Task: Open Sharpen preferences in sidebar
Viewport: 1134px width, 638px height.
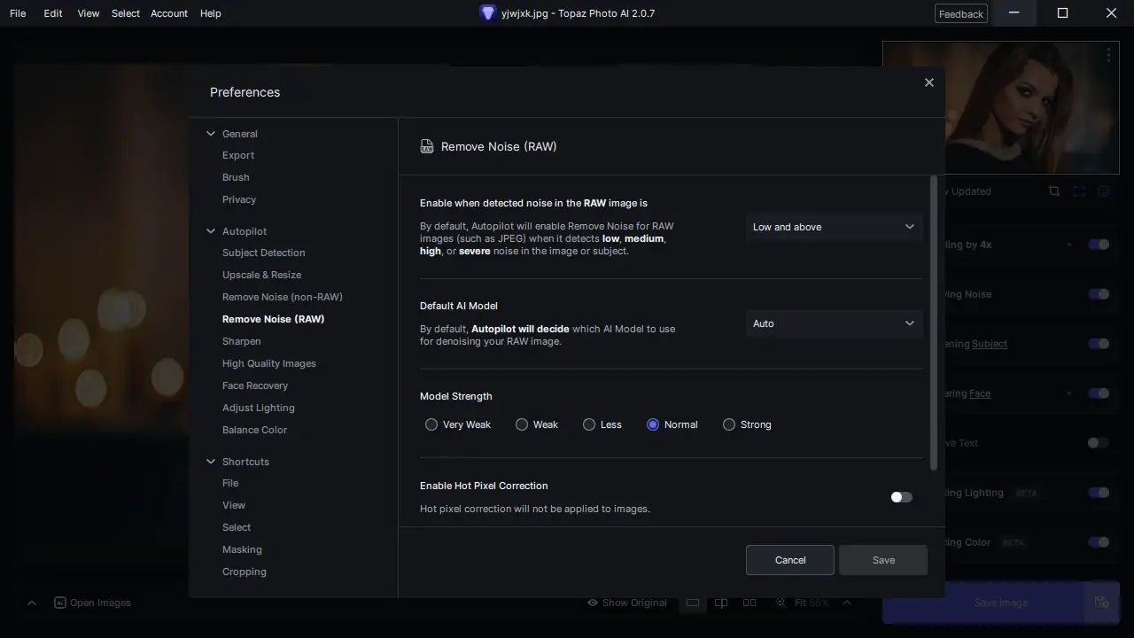Action: (x=241, y=341)
